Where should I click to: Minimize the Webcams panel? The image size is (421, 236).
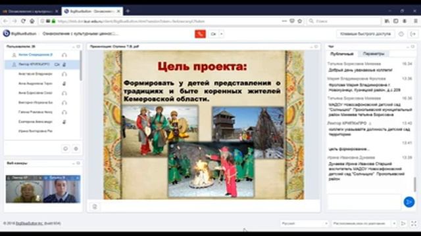pos(74,163)
